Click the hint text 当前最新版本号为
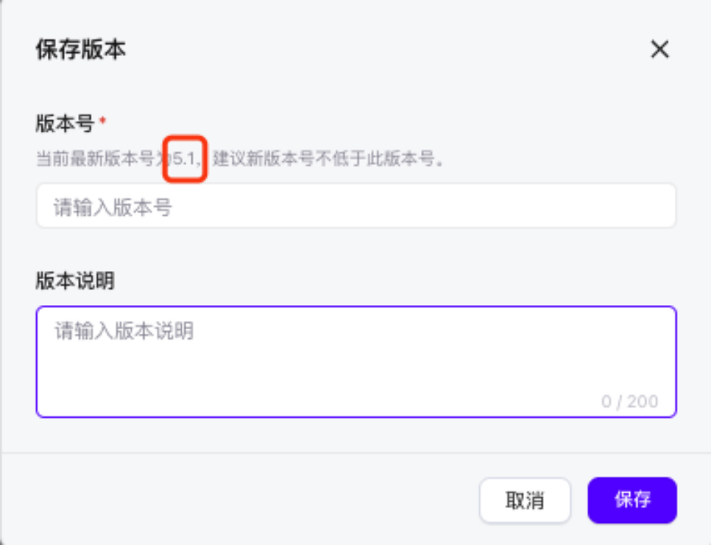 coord(104,159)
